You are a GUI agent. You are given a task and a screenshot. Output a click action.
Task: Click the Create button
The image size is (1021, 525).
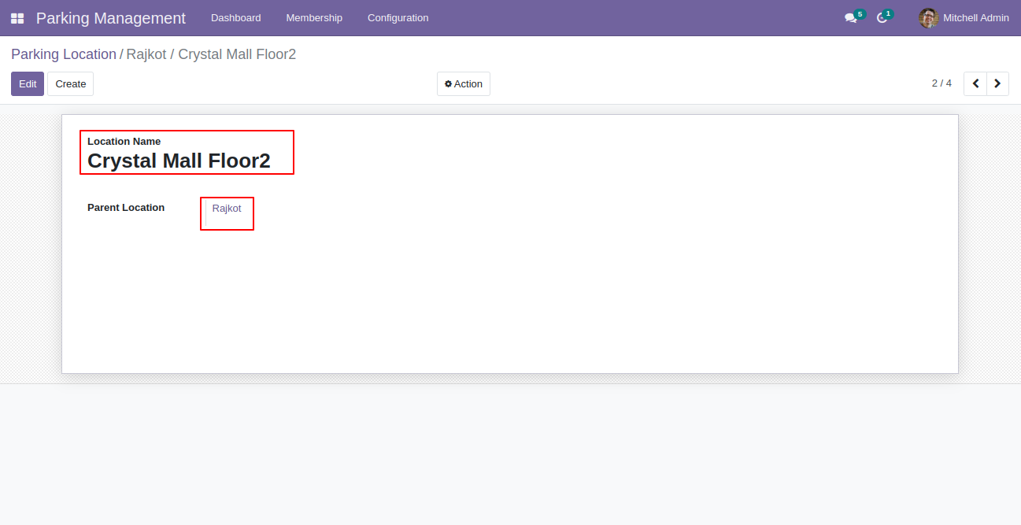[x=71, y=84]
